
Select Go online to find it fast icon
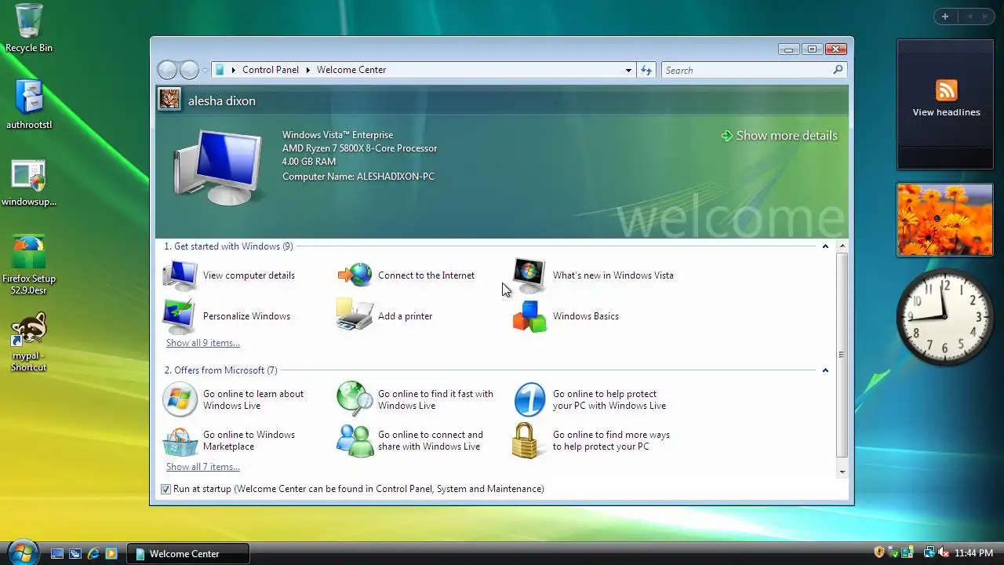point(355,399)
